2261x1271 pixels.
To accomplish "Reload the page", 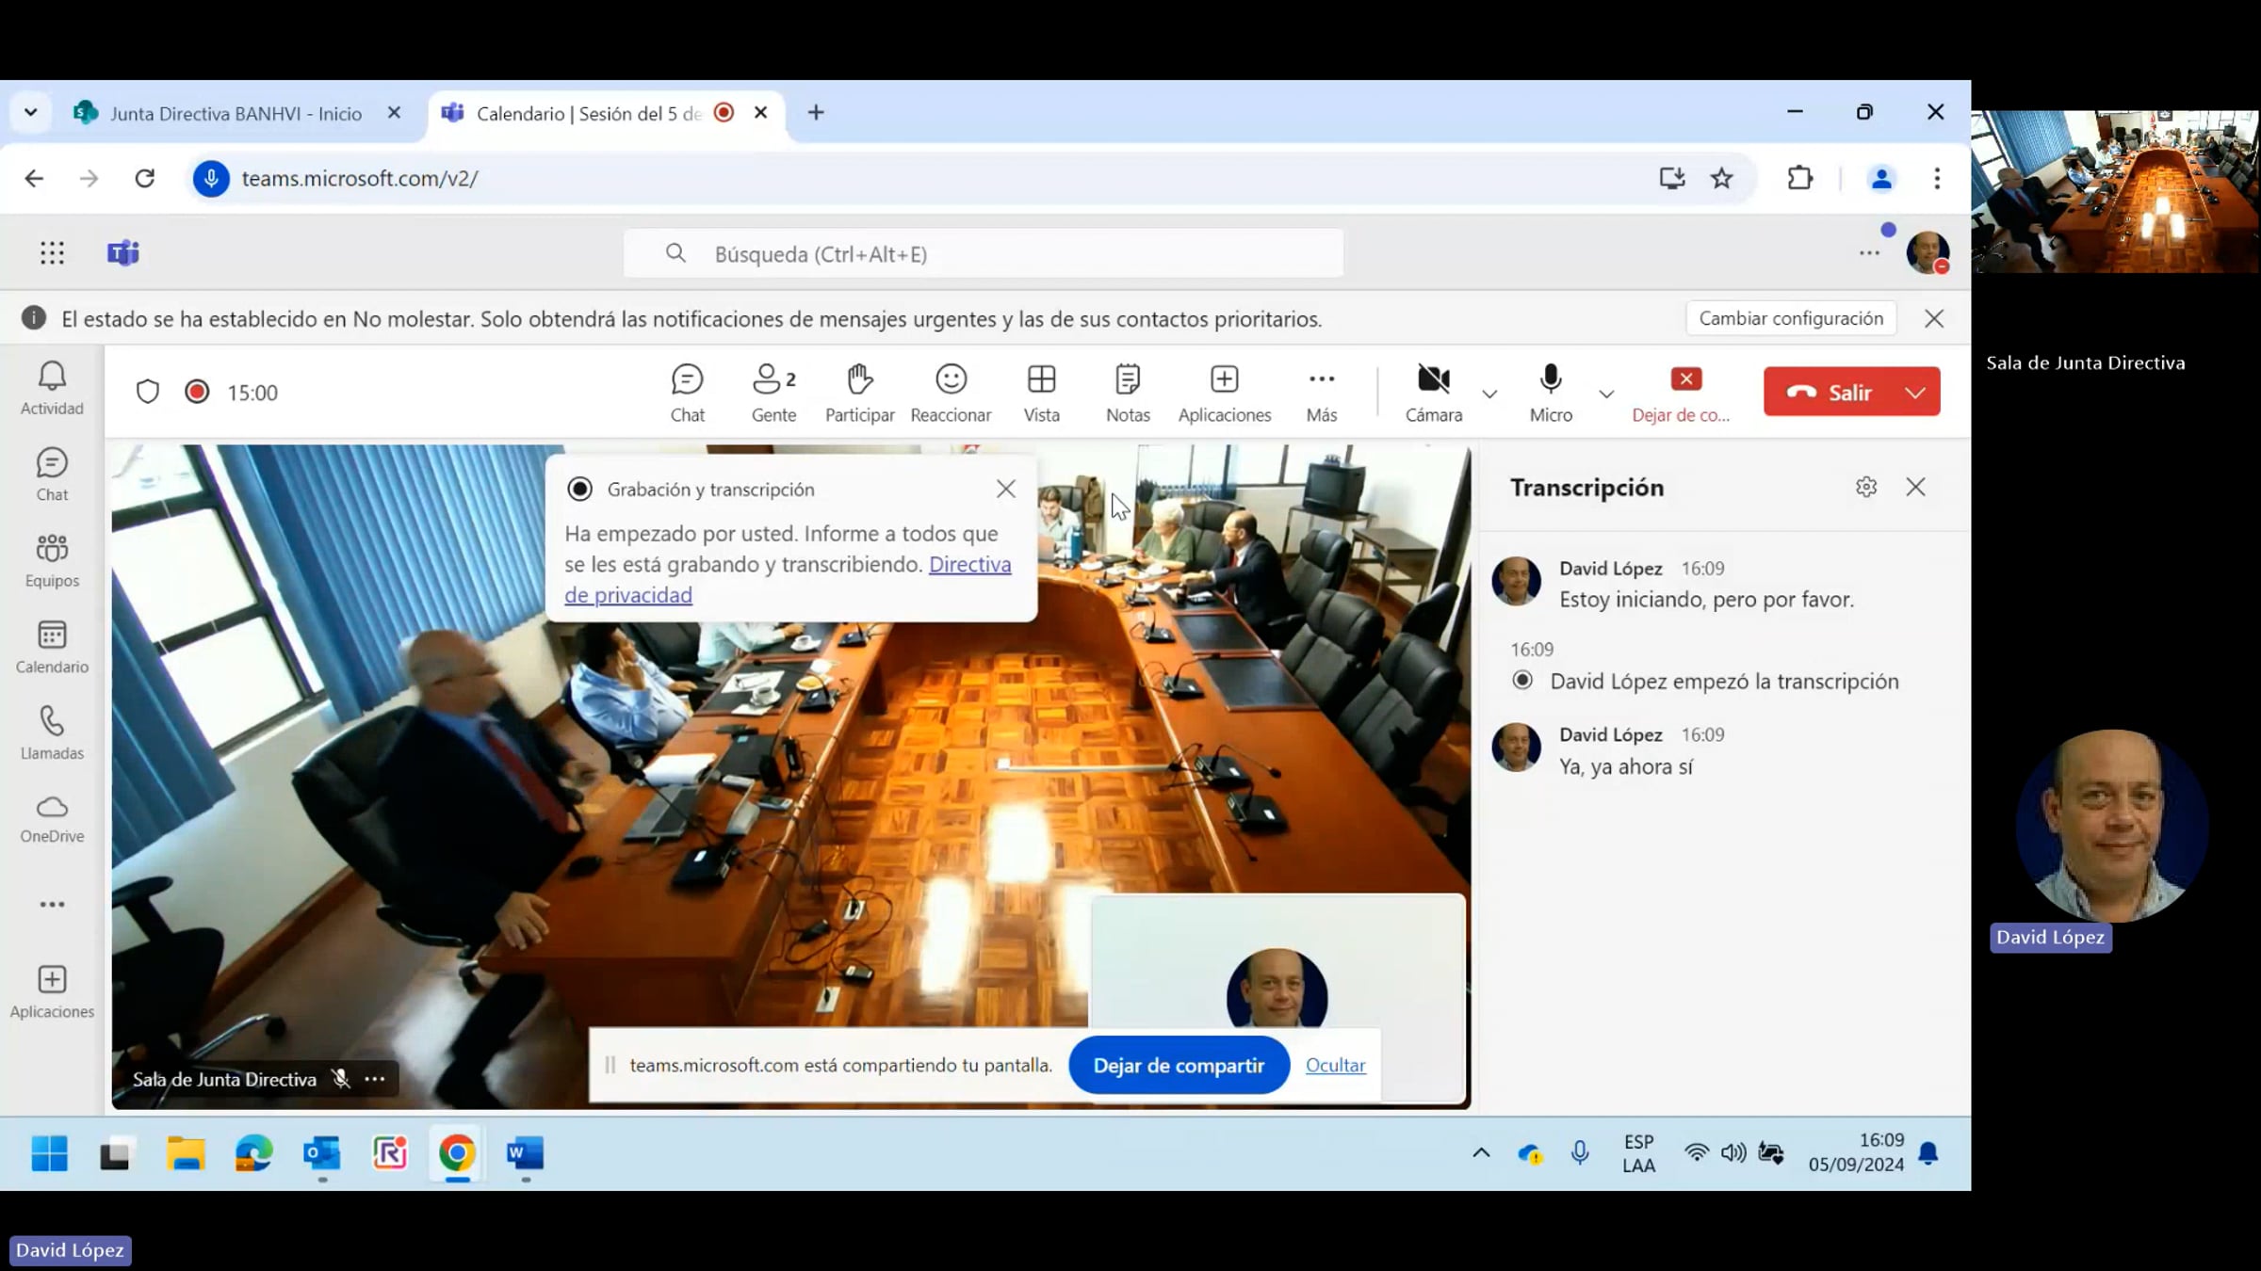I will 144,178.
